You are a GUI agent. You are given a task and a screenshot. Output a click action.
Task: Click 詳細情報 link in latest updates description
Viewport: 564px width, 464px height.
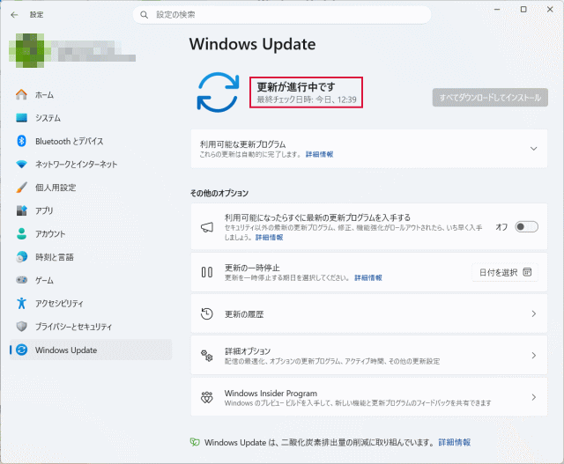[x=269, y=237]
